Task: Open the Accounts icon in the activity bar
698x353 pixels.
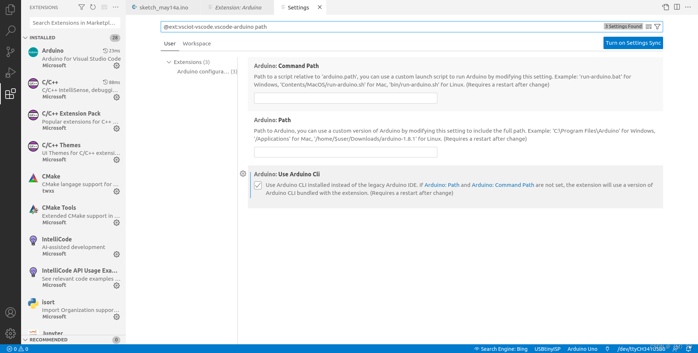Action: [x=11, y=312]
